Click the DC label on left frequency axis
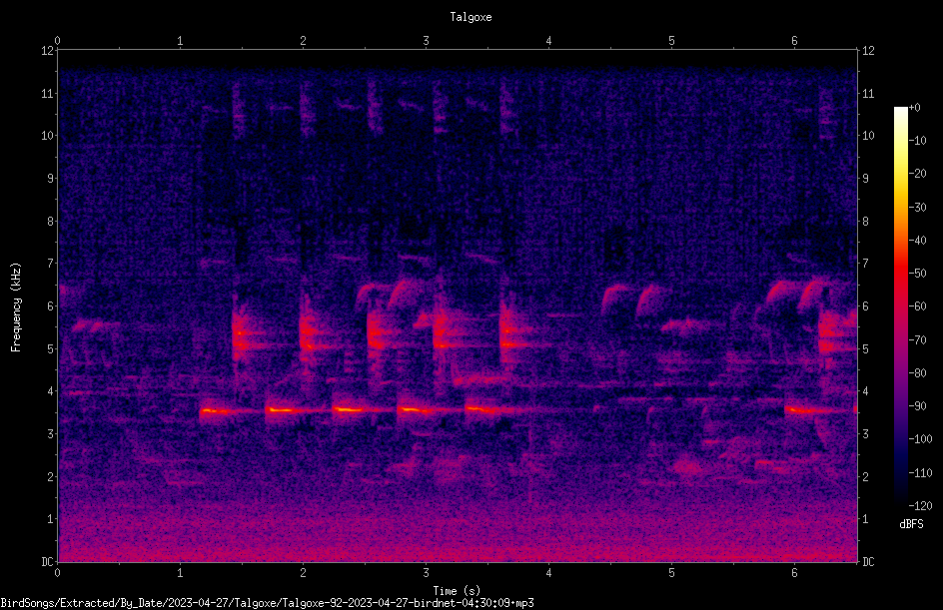This screenshot has height=610, width=943. 47,561
